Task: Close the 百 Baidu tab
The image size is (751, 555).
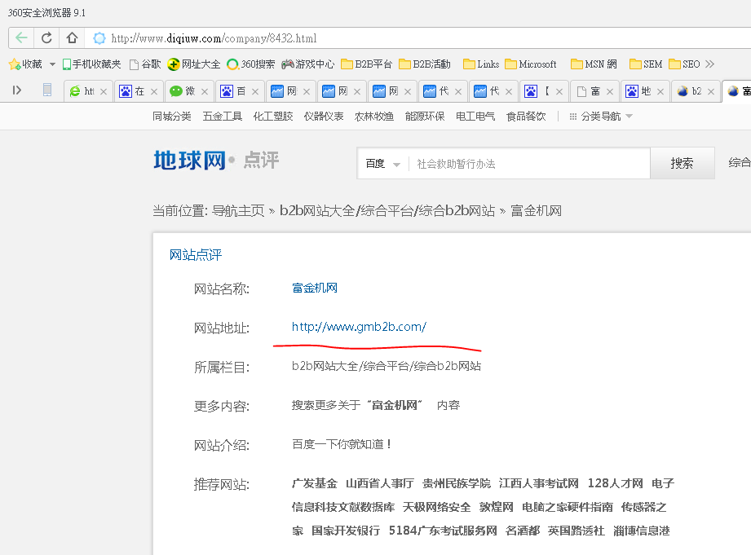Action: [x=255, y=91]
